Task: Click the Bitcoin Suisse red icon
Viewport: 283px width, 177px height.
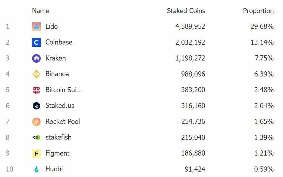Action: point(37,90)
